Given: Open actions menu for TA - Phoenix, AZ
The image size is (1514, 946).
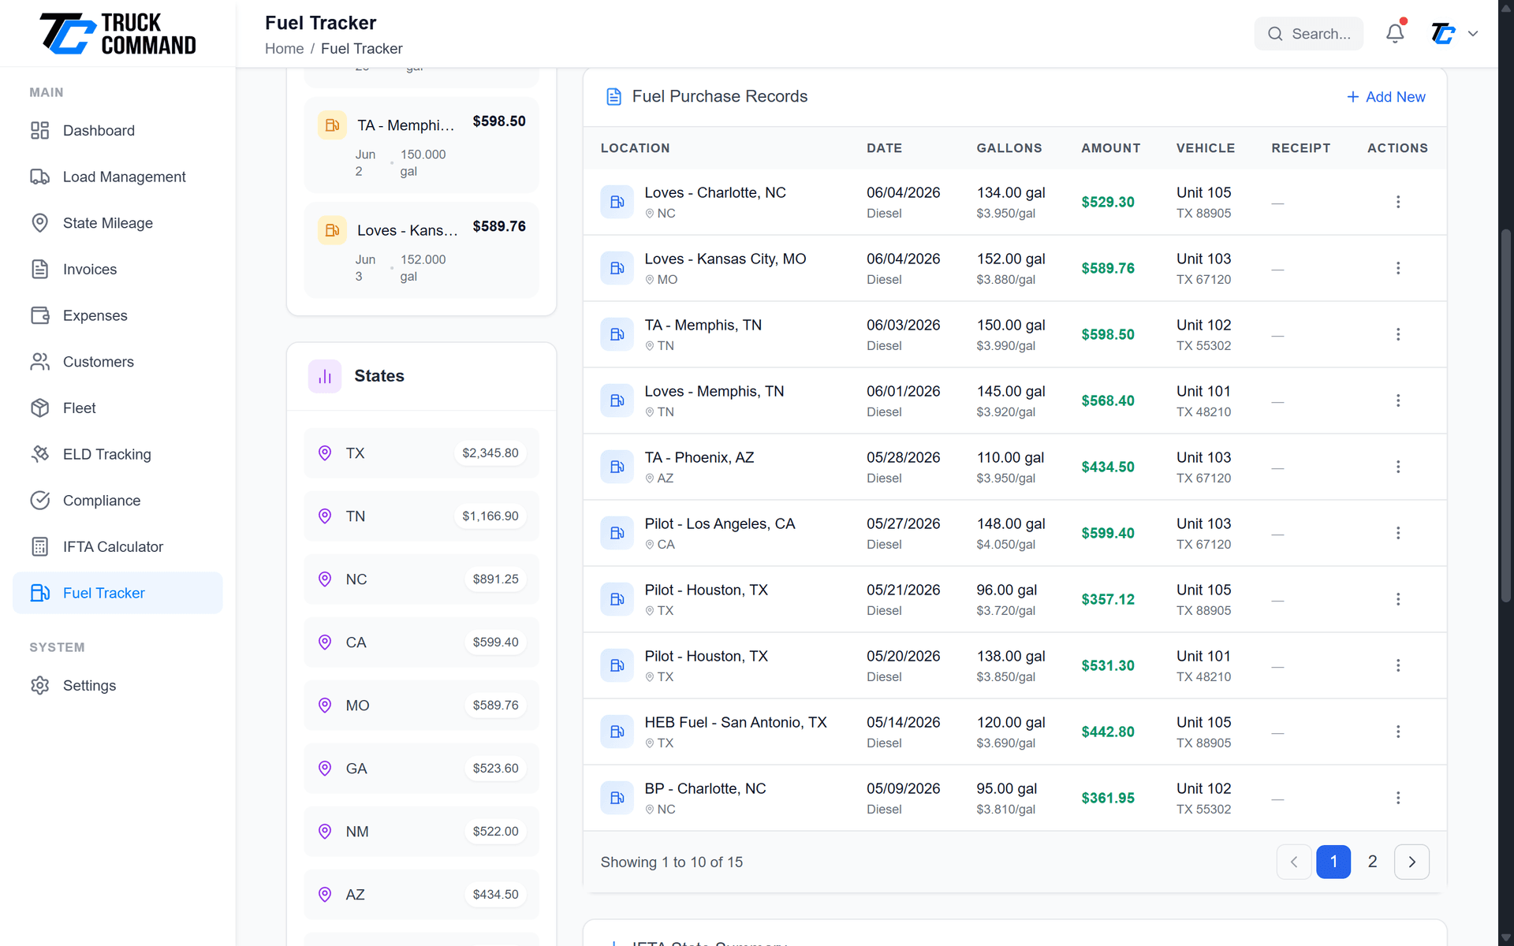Looking at the screenshot, I should point(1398,467).
